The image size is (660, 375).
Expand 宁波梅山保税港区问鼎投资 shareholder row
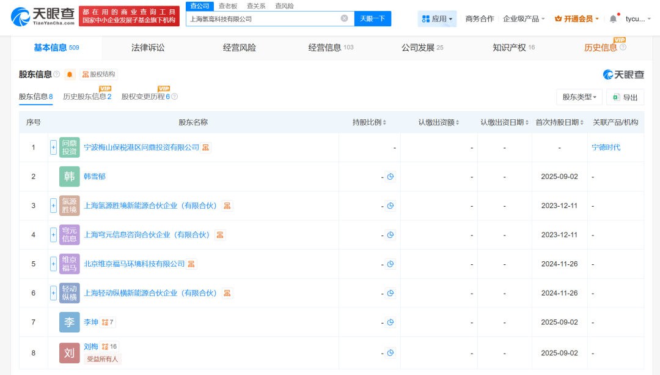point(53,147)
